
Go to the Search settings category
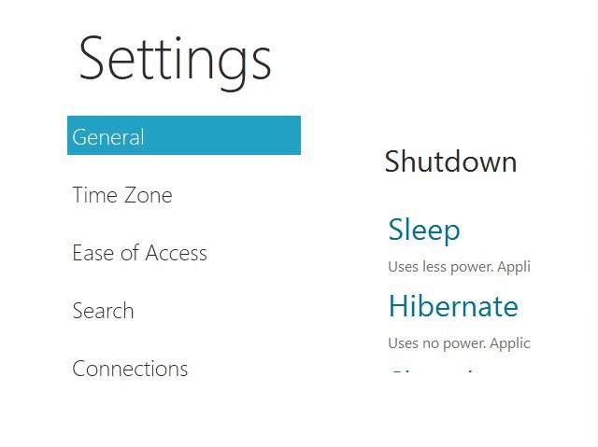point(103,311)
